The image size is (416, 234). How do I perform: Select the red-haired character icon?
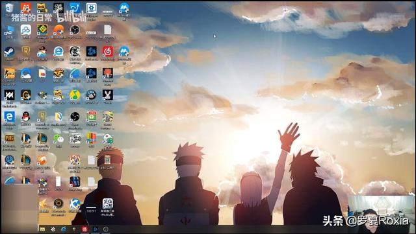(x=108, y=73)
